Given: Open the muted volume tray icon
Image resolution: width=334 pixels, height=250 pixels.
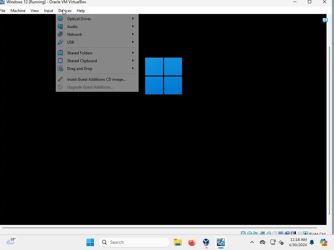Looking at the screenshot, I should click(x=281, y=242).
